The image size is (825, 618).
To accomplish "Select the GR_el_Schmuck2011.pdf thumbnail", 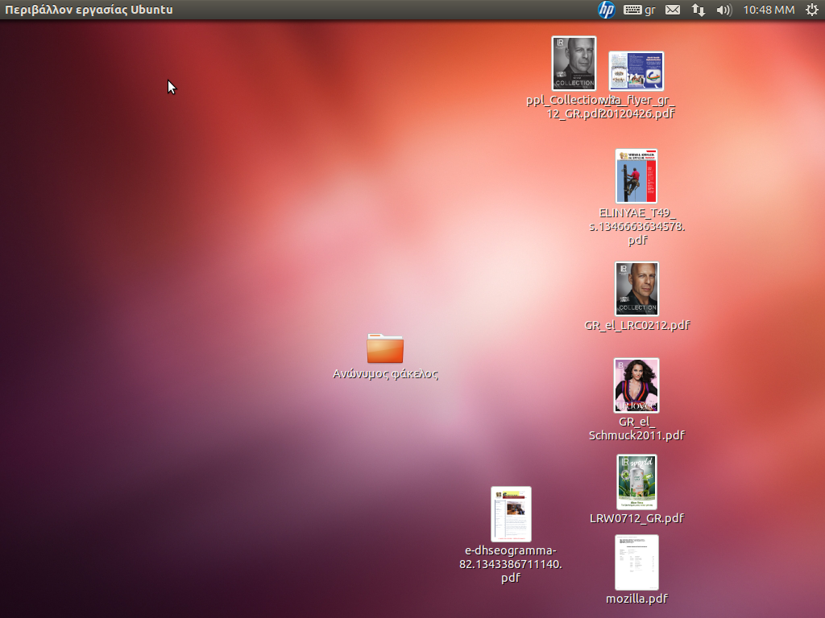I will (x=636, y=385).
